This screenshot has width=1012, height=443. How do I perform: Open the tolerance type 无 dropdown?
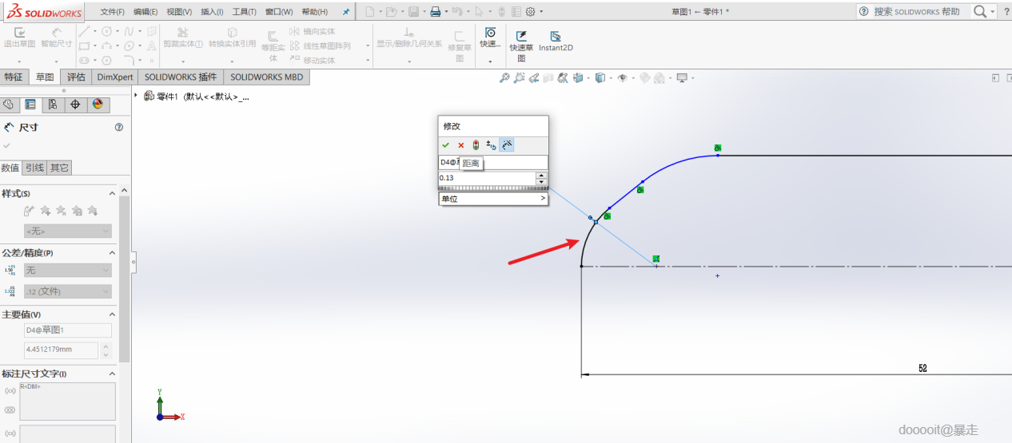coord(68,271)
